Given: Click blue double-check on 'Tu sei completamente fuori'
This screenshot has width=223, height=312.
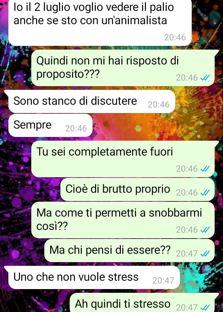Looking at the screenshot, I should coord(205,169).
